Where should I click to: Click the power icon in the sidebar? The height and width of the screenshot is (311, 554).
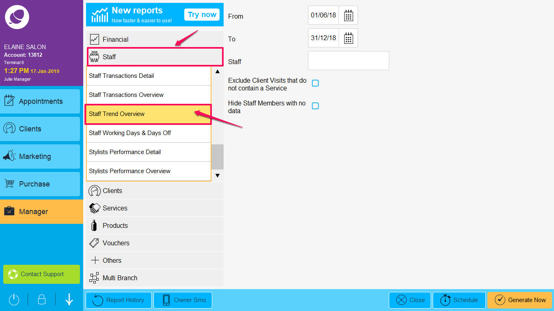tap(14, 300)
